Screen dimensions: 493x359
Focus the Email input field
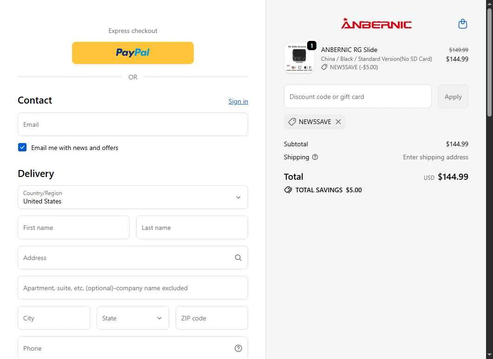pyautogui.click(x=133, y=124)
